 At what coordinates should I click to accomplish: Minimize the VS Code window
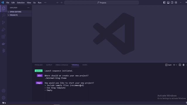click(x=181, y=3)
